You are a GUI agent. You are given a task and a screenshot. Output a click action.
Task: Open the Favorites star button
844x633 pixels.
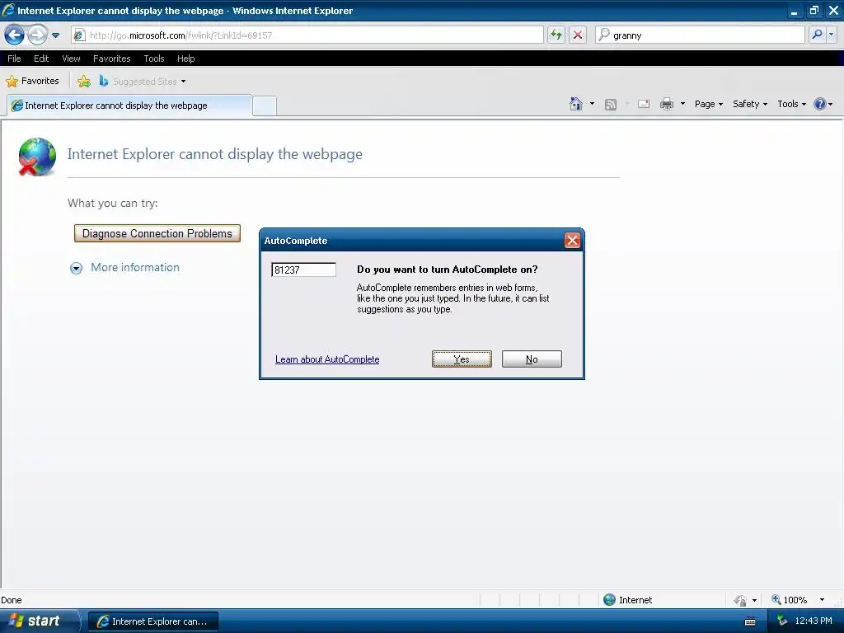tap(32, 82)
